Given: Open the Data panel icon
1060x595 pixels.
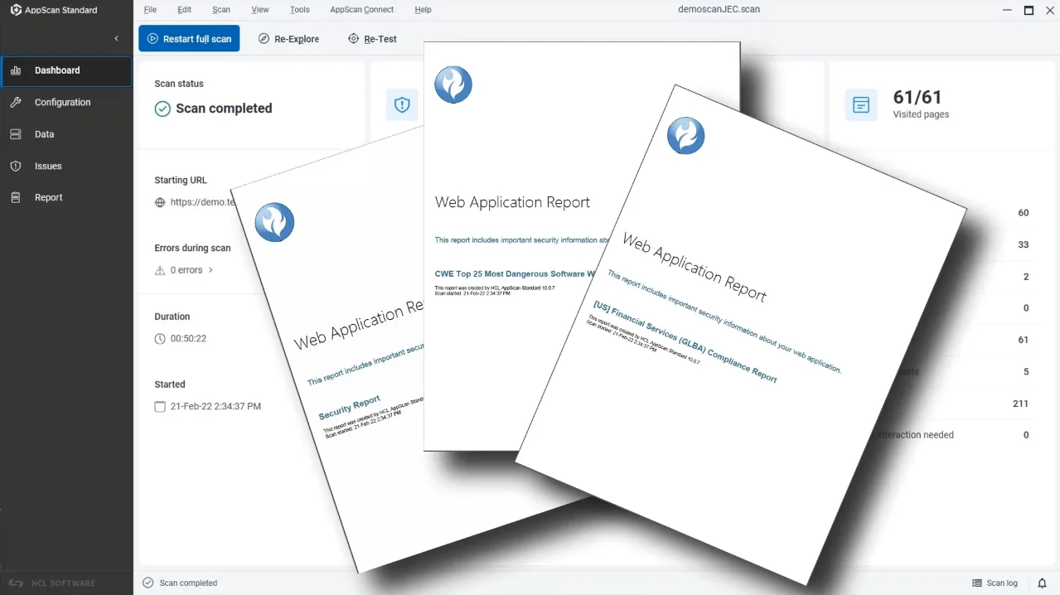Looking at the screenshot, I should pos(17,133).
